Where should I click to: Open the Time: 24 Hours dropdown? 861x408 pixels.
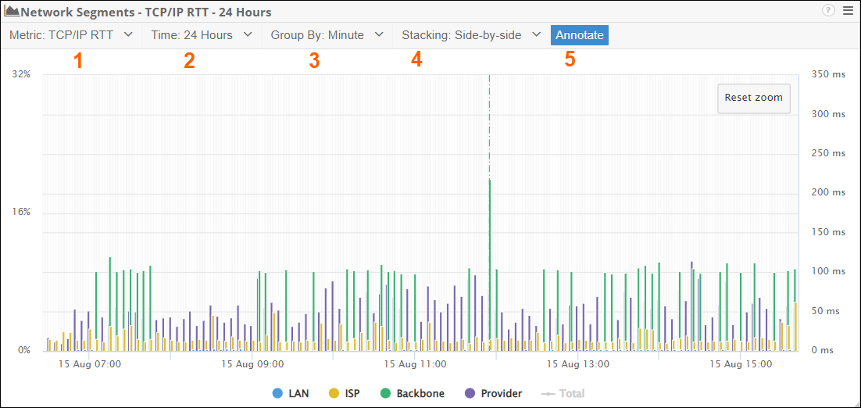[202, 35]
